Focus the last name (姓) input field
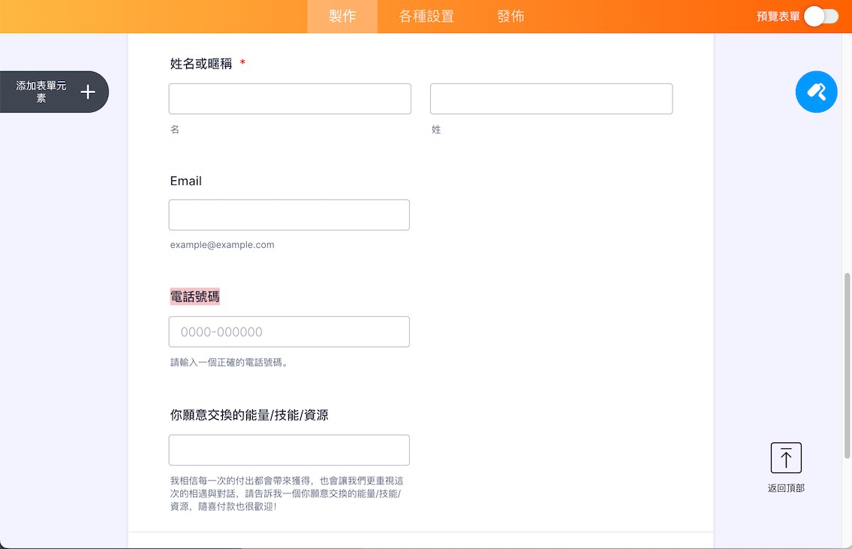 pyautogui.click(x=551, y=99)
